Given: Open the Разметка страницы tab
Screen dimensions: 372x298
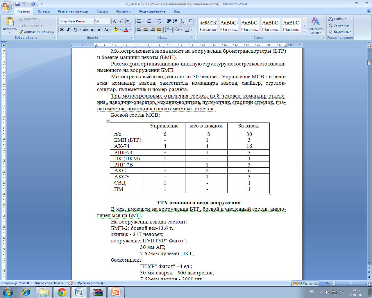Looking at the screenshot, I should click(x=73, y=11).
